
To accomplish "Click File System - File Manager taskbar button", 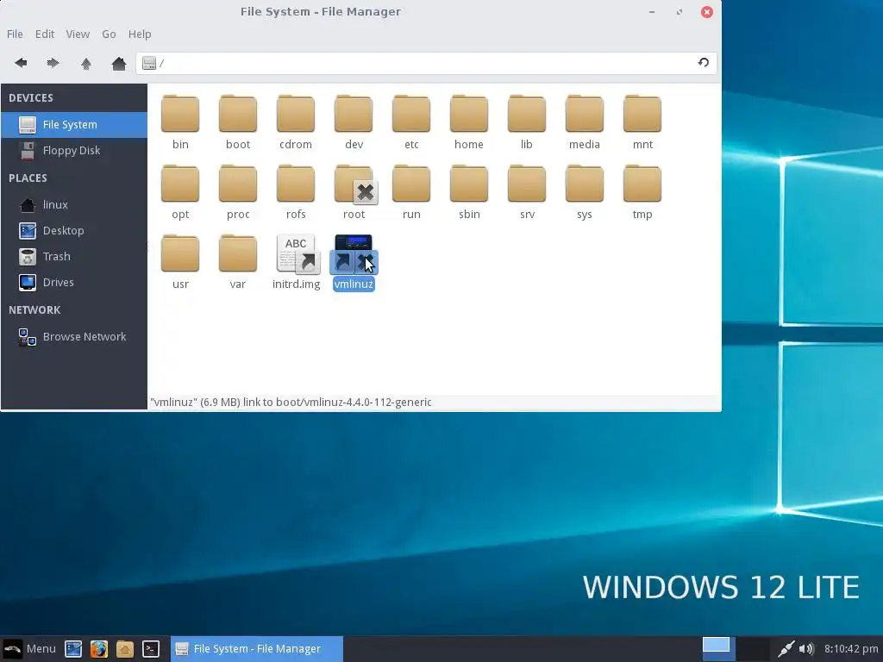I will pos(257,648).
